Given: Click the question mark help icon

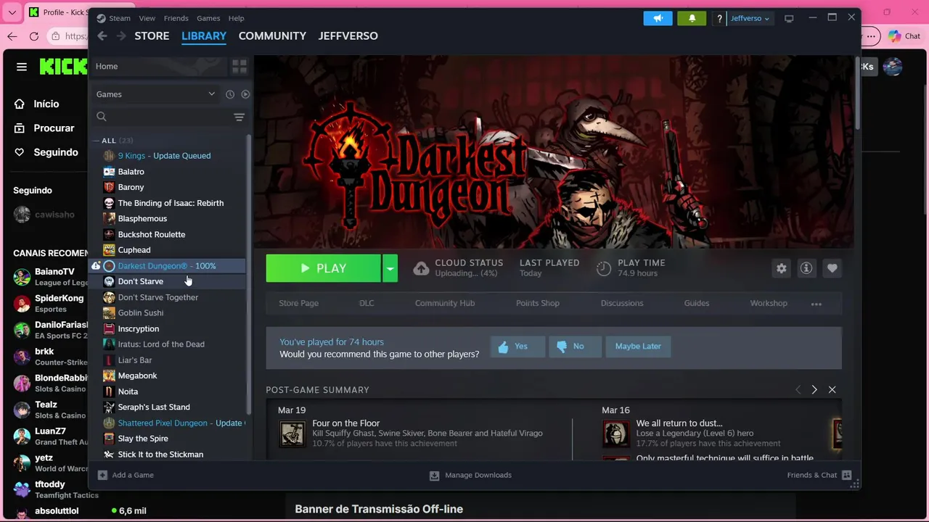Looking at the screenshot, I should pyautogui.click(x=719, y=18).
